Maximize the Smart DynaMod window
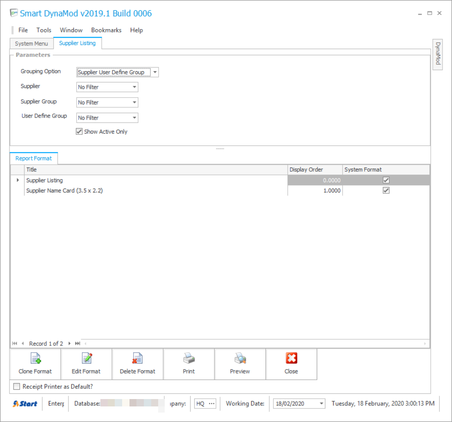Image resolution: width=452 pixels, height=422 pixels. click(429, 13)
